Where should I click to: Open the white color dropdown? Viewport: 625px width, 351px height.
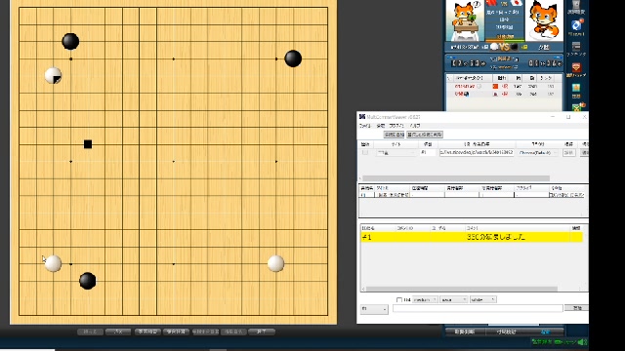coord(483,299)
